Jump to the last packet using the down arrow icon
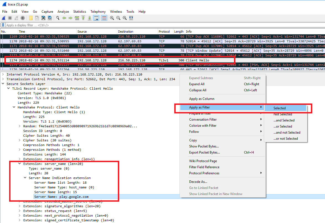The width and height of the screenshot is (325, 223). [x=90, y=18]
